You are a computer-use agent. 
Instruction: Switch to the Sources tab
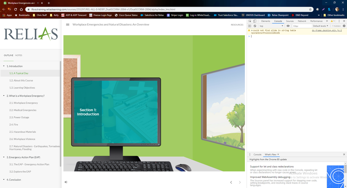pyautogui.click(x=290, y=21)
